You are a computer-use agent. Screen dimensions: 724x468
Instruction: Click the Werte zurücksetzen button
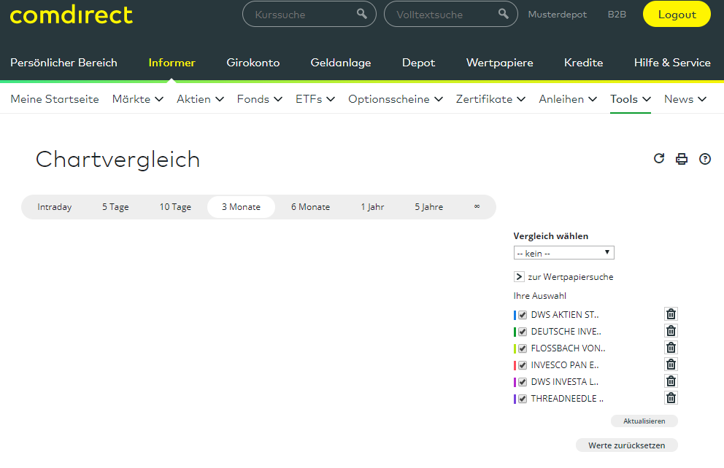click(626, 445)
